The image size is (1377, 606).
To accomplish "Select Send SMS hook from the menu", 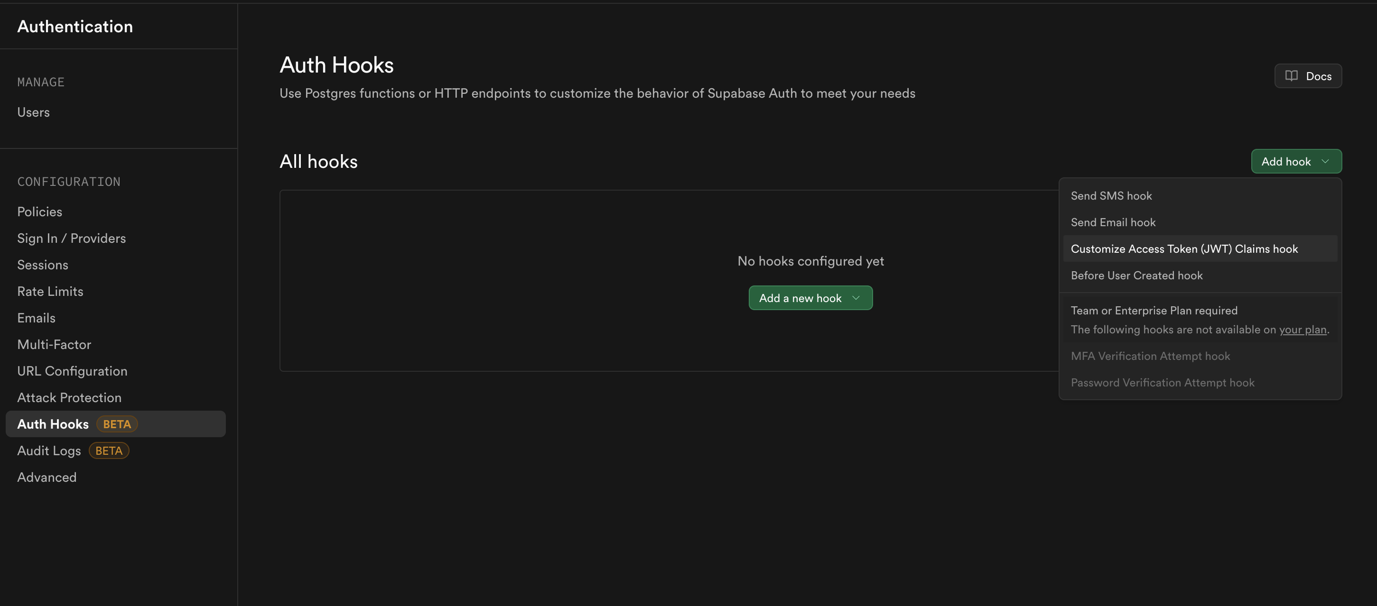I will [1111, 195].
